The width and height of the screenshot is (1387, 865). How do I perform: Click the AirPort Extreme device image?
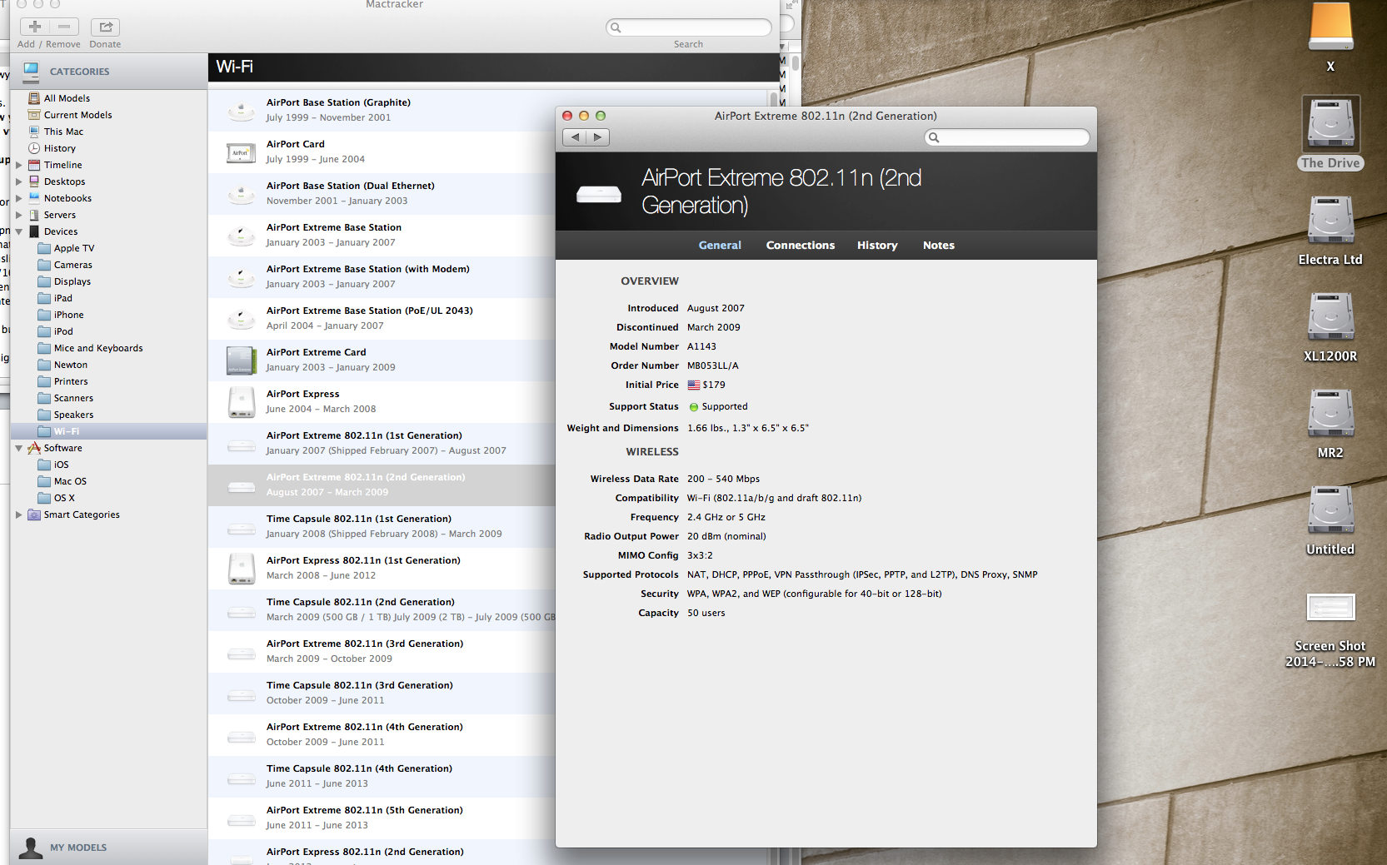(599, 194)
